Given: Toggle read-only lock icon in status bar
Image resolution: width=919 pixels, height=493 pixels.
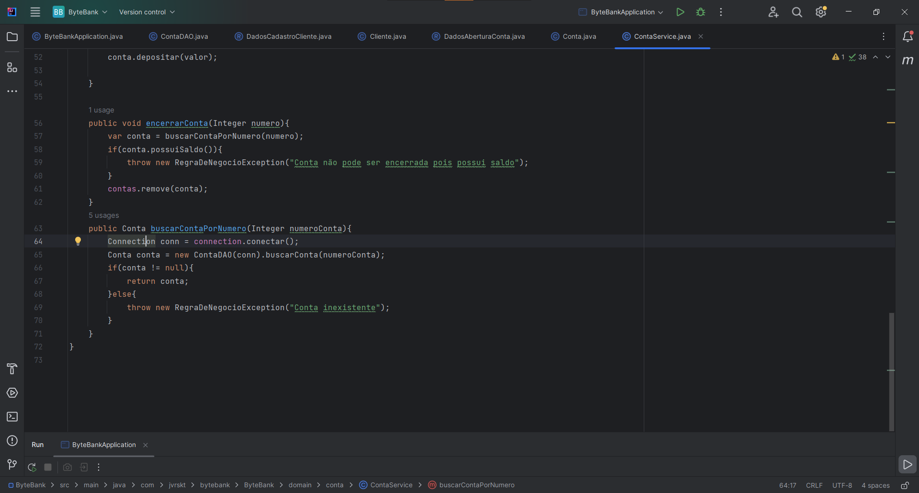Looking at the screenshot, I should point(905,485).
